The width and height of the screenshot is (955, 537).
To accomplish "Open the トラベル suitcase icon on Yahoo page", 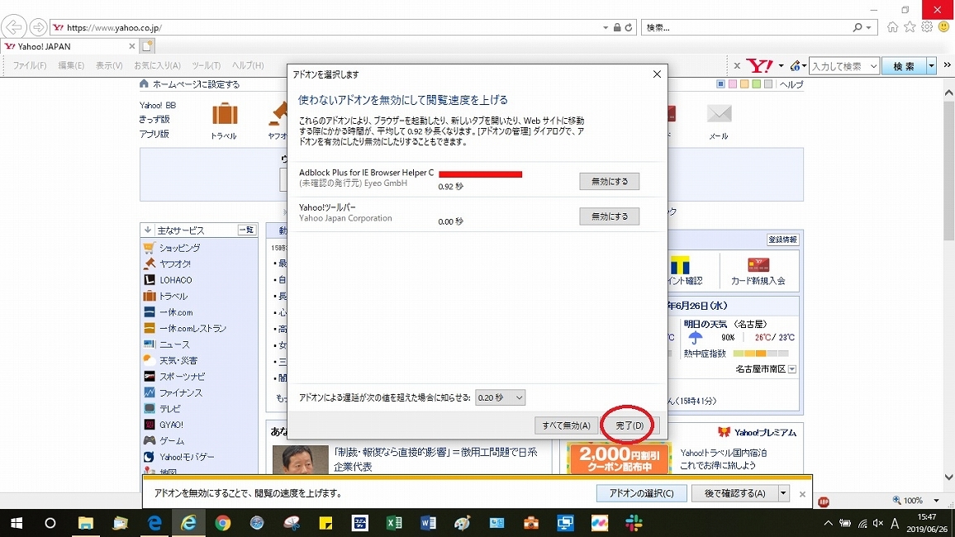I will click(x=224, y=114).
